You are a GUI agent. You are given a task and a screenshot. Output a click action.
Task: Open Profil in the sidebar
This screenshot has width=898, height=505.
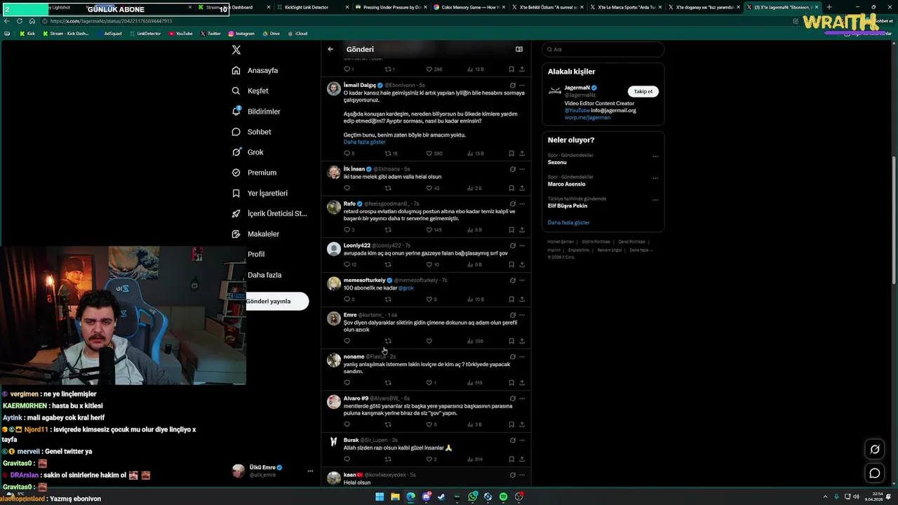tap(256, 254)
